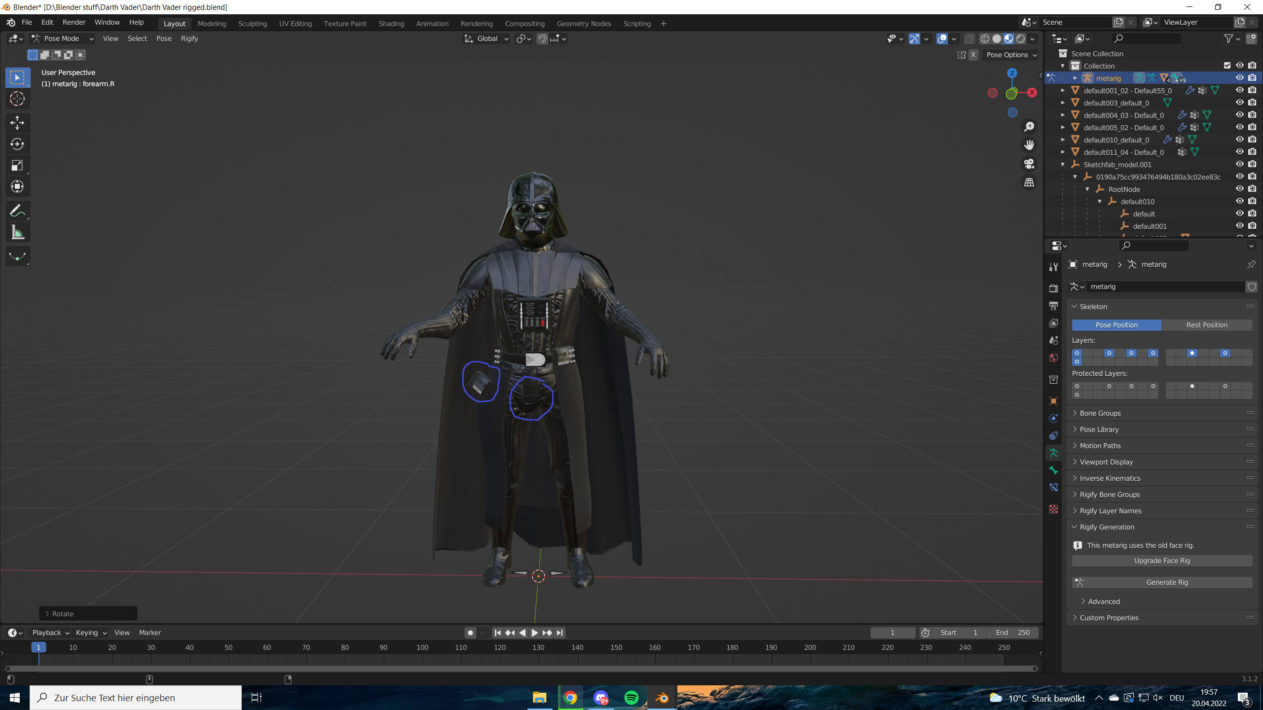Viewport: 1263px width, 710px height.
Task: Click the Generate Rig button
Action: coord(1162,582)
